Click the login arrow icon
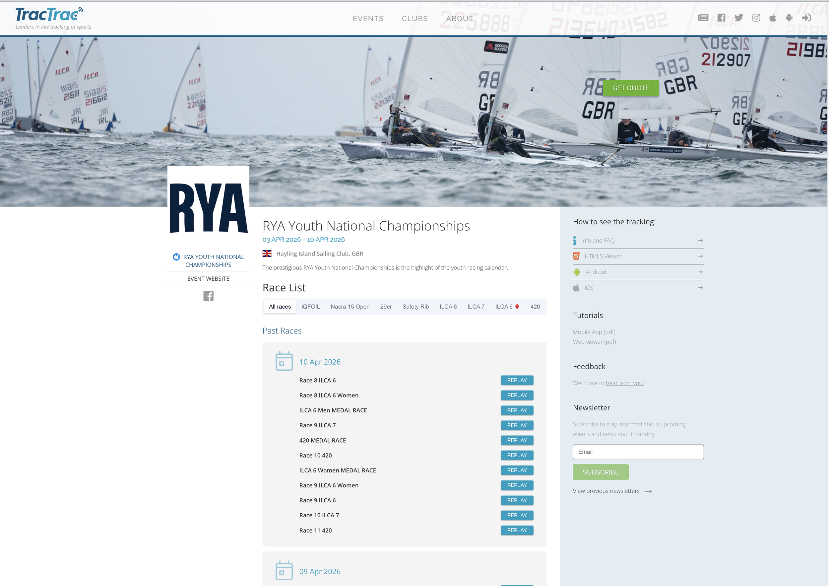Image resolution: width=829 pixels, height=586 pixels. 806,18
